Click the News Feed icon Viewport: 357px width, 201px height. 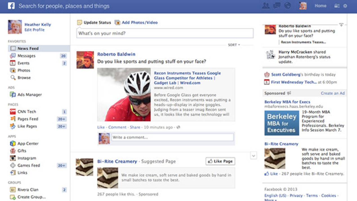[x=13, y=49]
